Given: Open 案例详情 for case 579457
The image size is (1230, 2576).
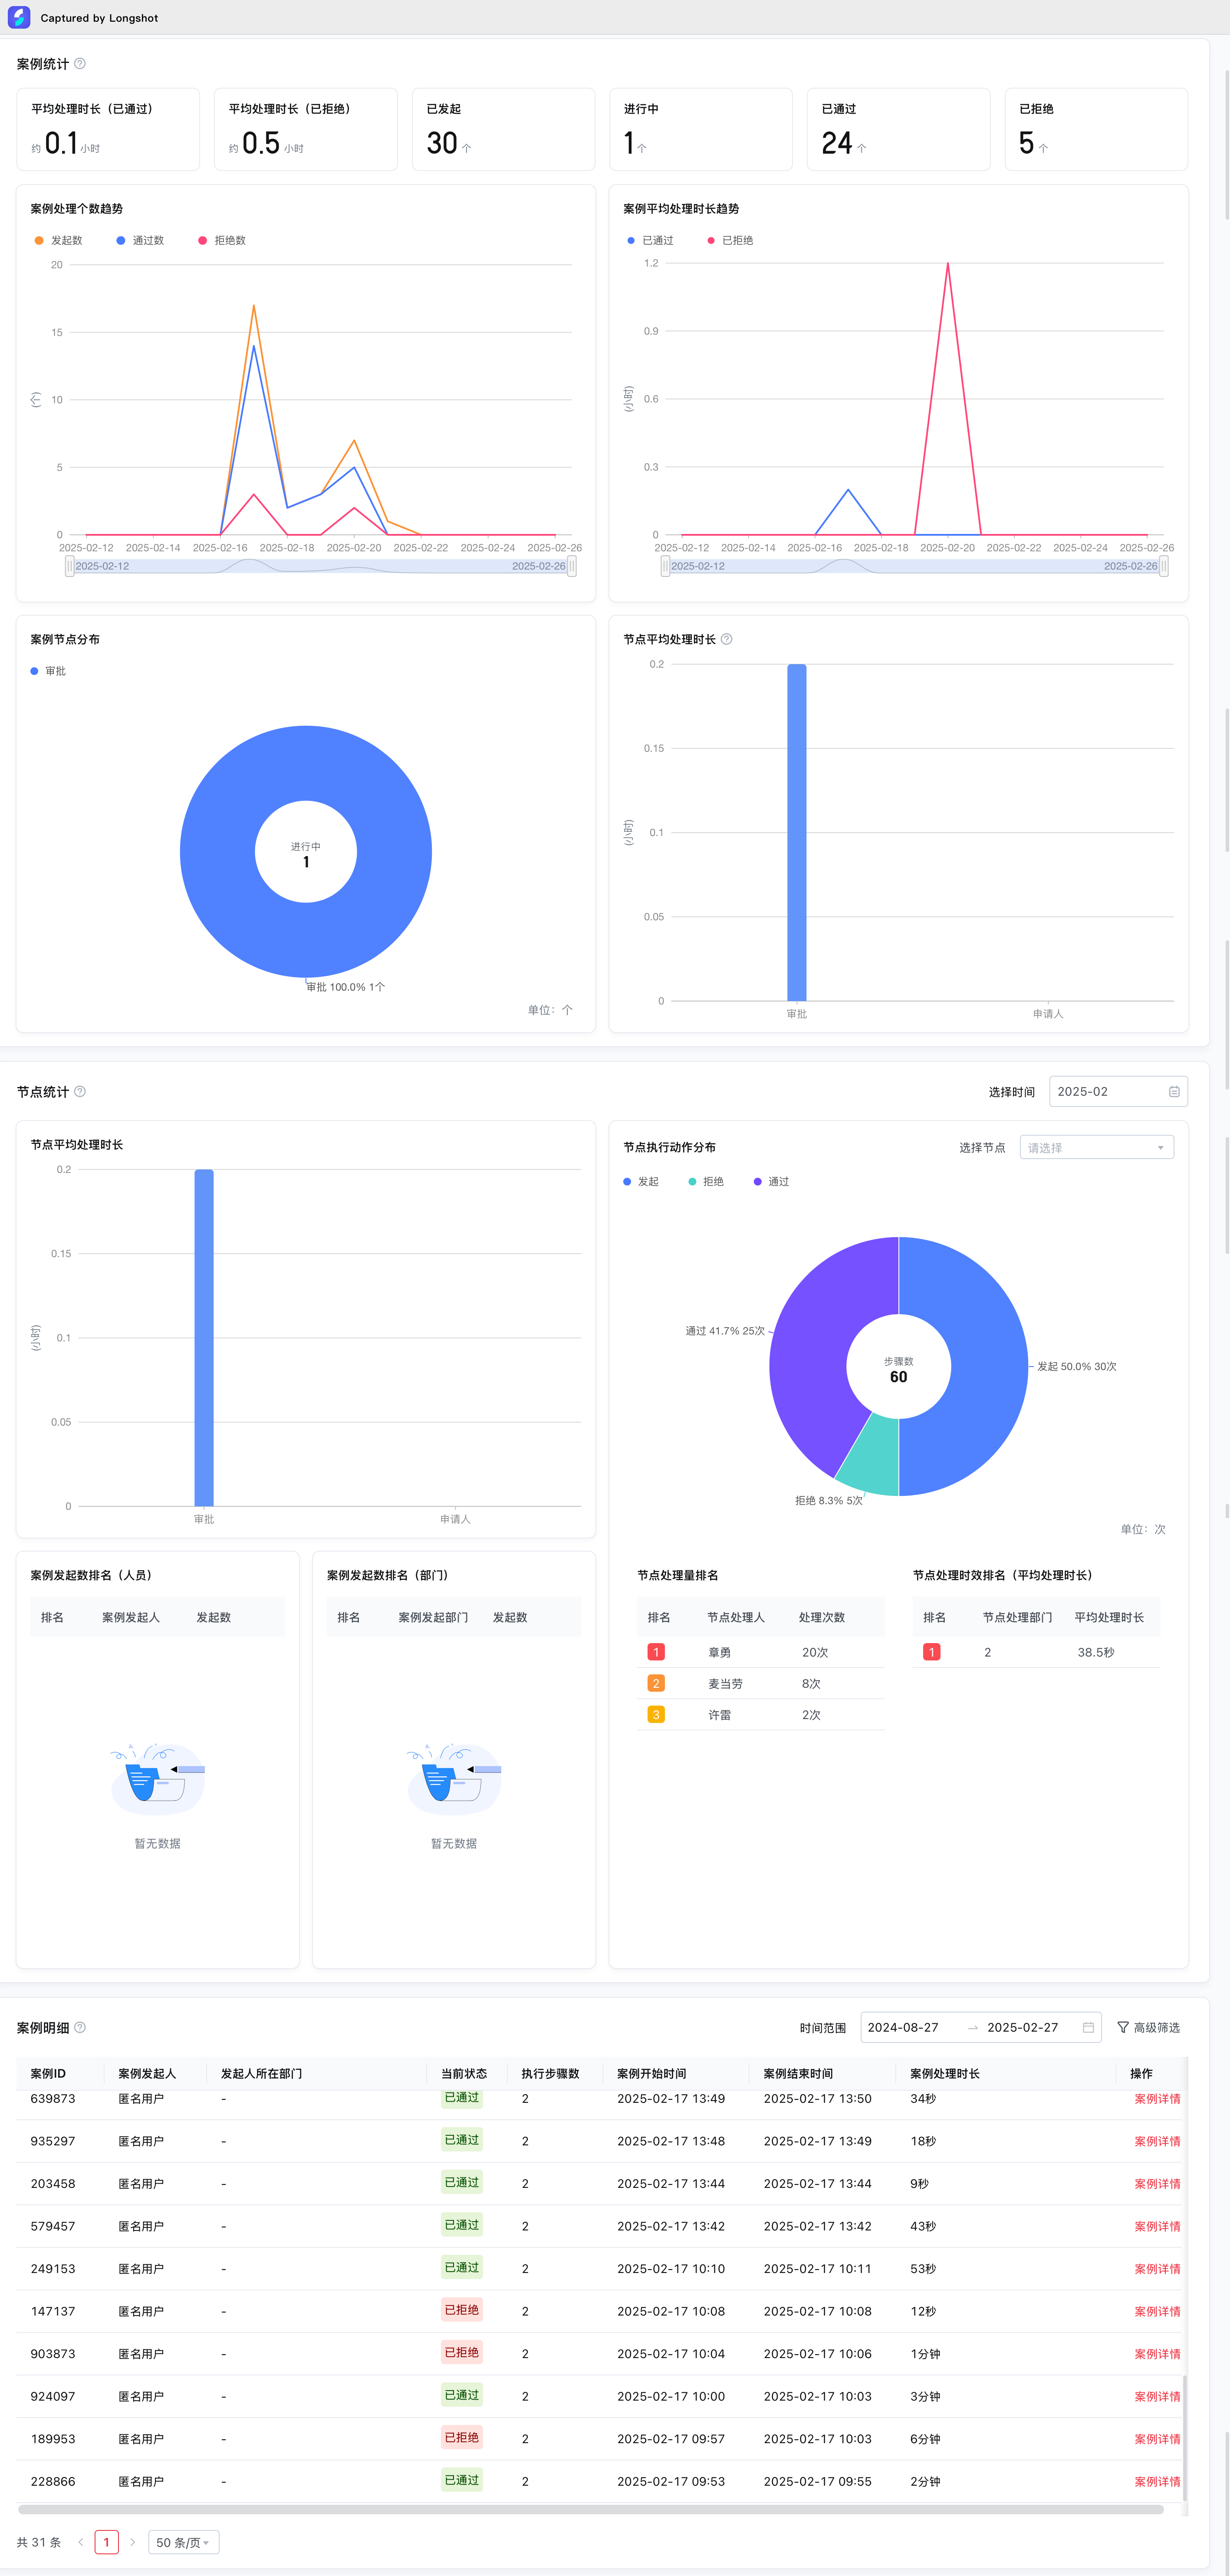Looking at the screenshot, I should coord(1157,2226).
